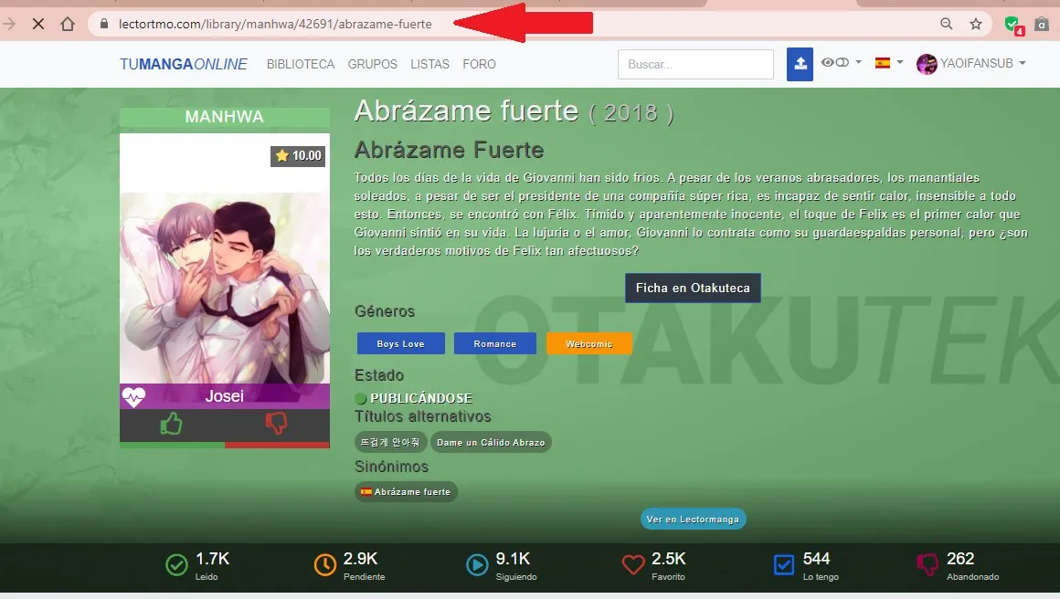Select the Boys Love genre tag

coord(401,343)
